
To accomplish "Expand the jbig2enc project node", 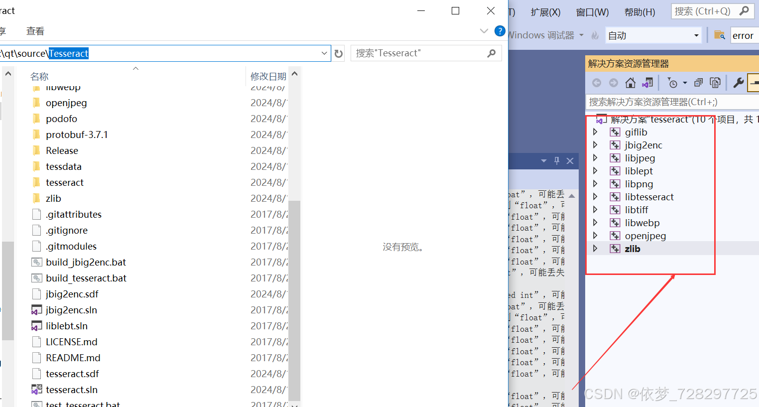I will click(595, 145).
